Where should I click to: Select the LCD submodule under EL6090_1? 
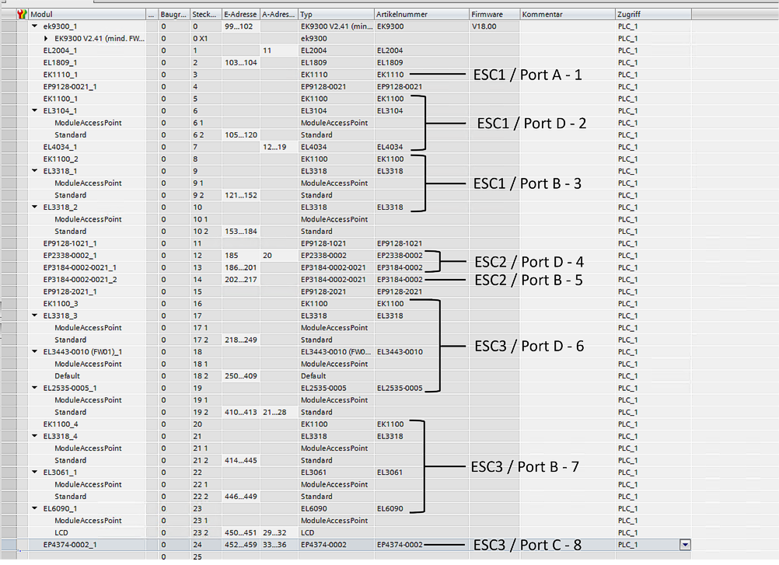(61, 532)
